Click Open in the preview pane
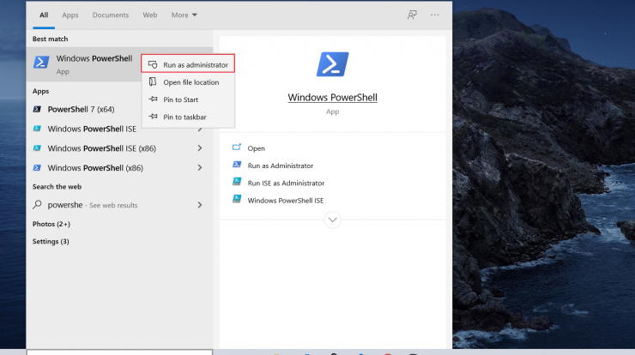Viewport: 635px width, 355px height. point(257,148)
